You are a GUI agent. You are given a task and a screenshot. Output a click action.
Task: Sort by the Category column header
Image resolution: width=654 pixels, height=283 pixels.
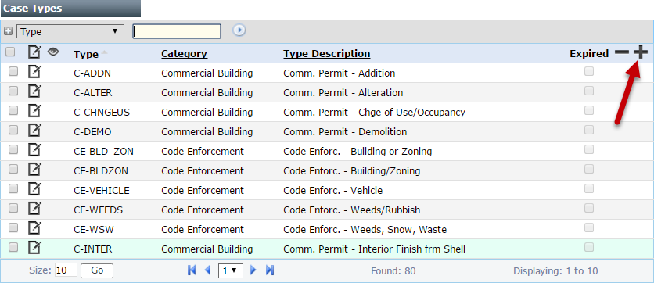coord(184,54)
